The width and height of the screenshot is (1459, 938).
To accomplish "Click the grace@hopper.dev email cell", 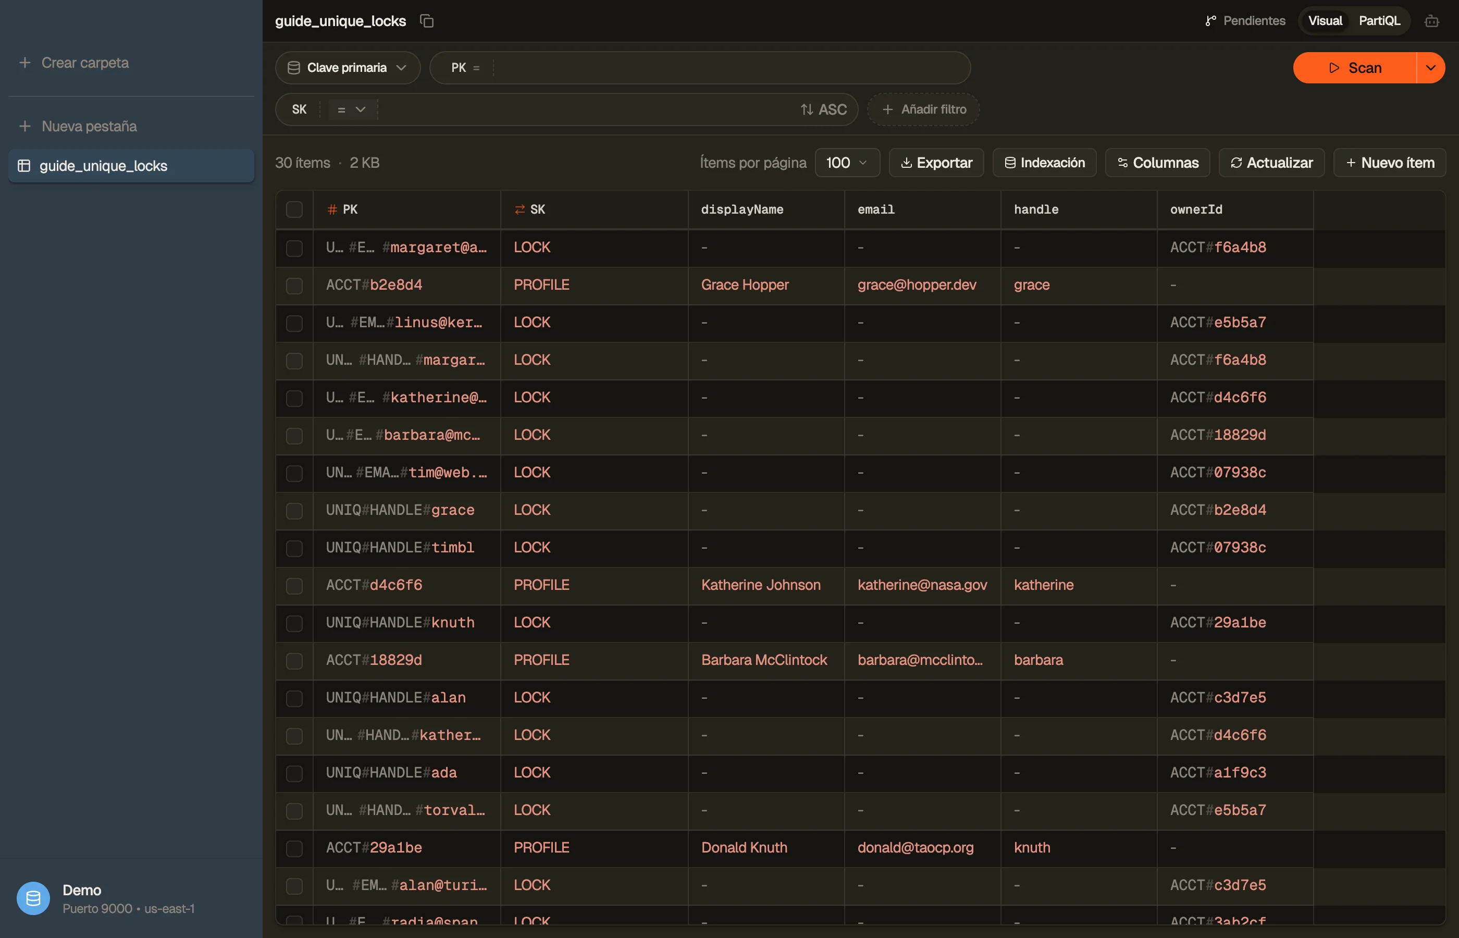I will pos(922,285).
